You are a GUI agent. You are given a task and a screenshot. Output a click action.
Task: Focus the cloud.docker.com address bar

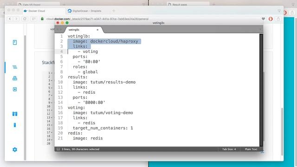point(97,19)
